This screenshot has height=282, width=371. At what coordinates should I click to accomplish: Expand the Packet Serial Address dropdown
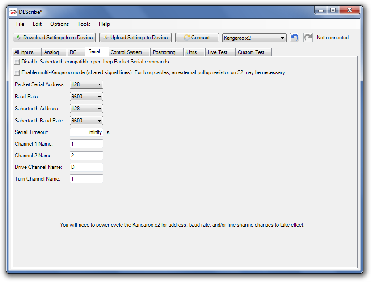(86, 84)
